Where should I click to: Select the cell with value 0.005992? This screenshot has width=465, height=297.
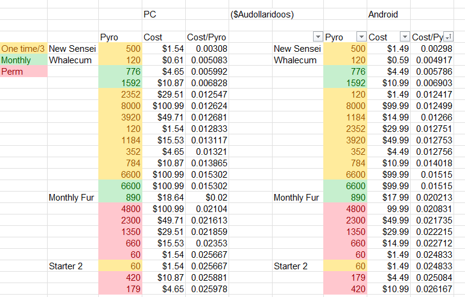pyautogui.click(x=207, y=71)
